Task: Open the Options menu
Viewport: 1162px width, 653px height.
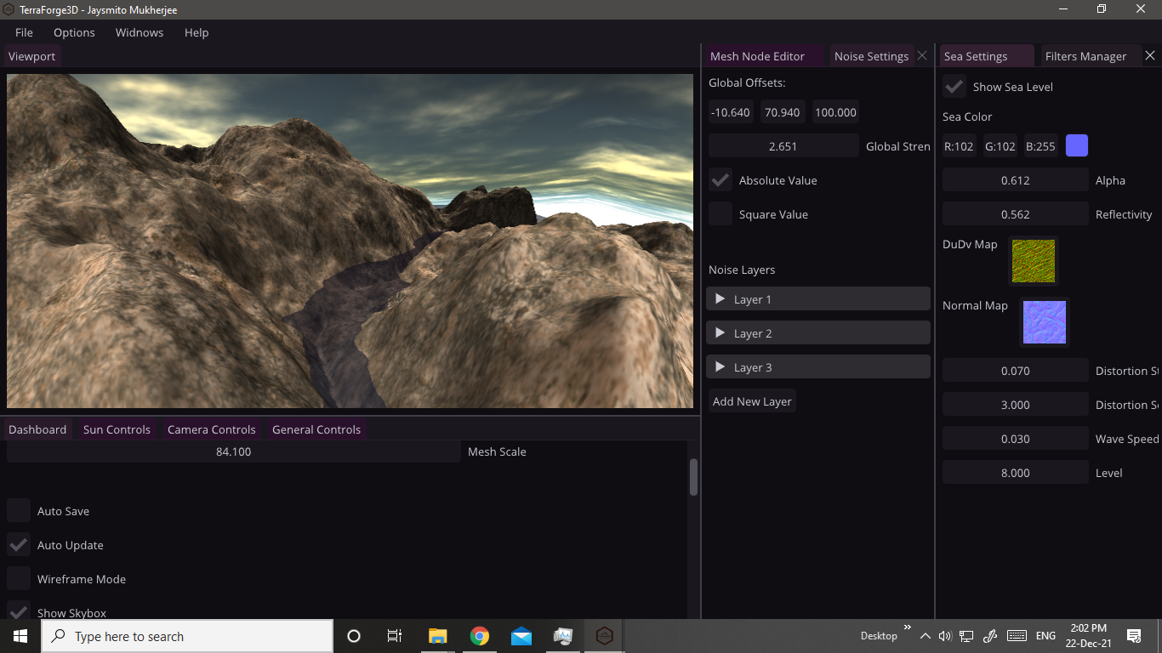Action: (x=74, y=32)
